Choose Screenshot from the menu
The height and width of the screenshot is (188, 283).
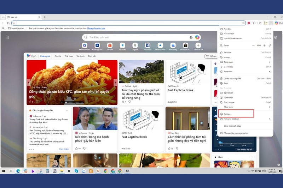[x=245, y=97]
